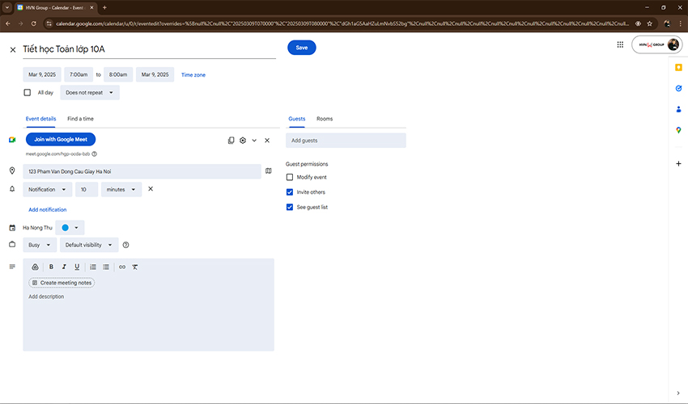Remove the 10 minutes notification
Viewport: 688px width, 404px height.
point(151,189)
